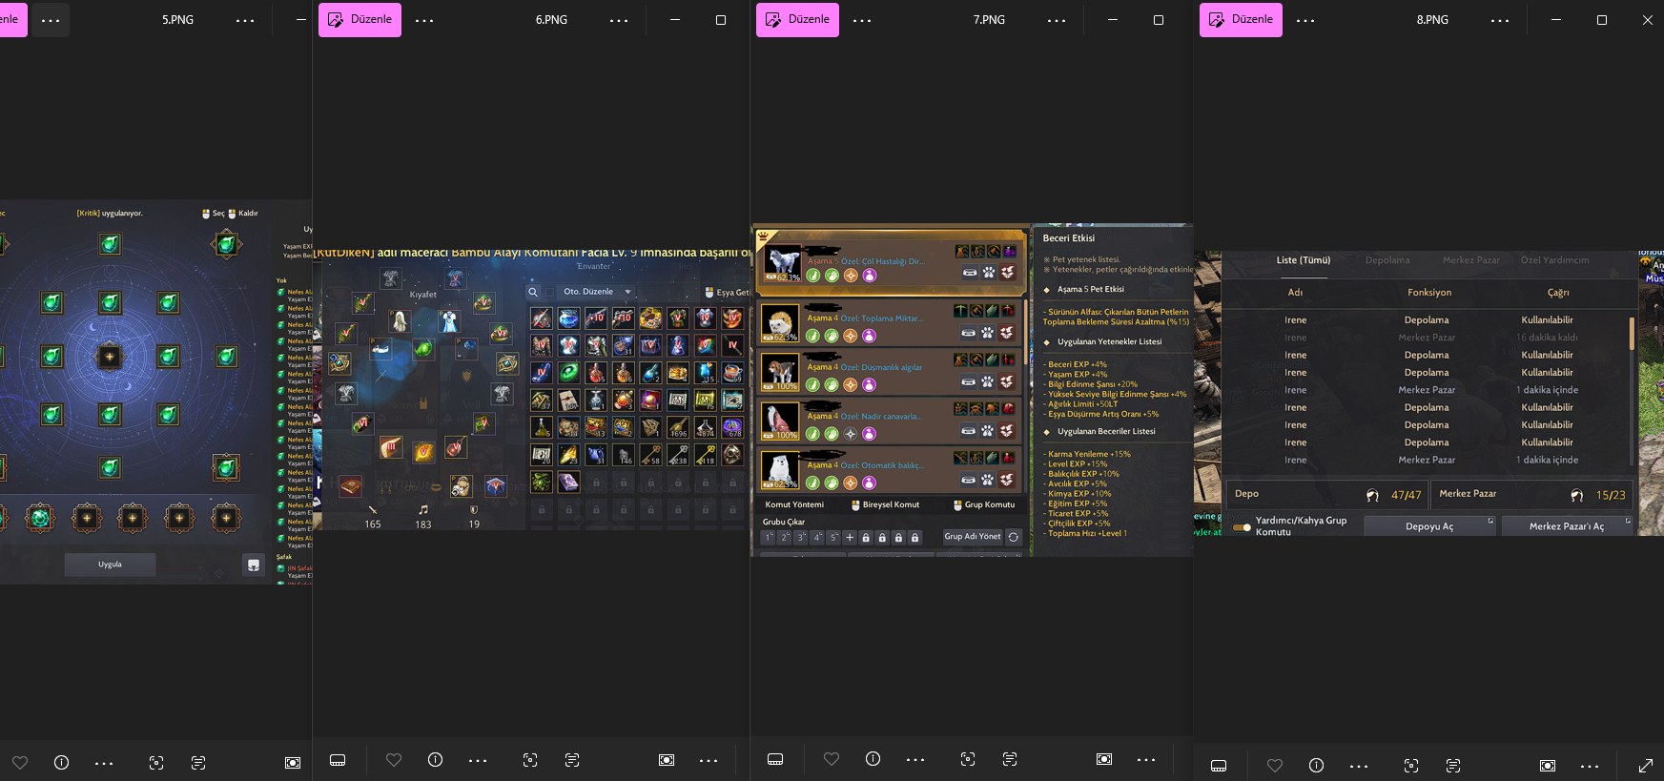This screenshot has width=1664, height=781.
Task: Click scan text icon in 7.PNG window
Action: coord(1010,759)
